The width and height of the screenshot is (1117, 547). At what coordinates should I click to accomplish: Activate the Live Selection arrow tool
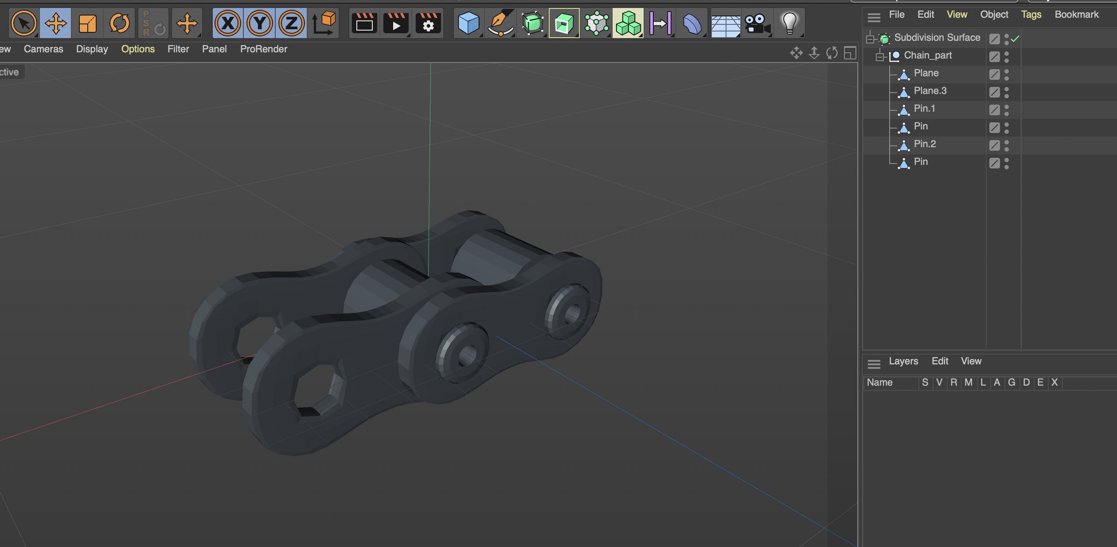pyautogui.click(x=23, y=23)
